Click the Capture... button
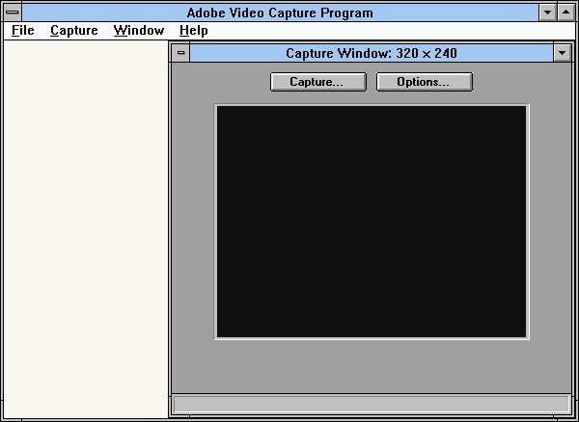Image resolution: width=579 pixels, height=422 pixels. coord(318,82)
